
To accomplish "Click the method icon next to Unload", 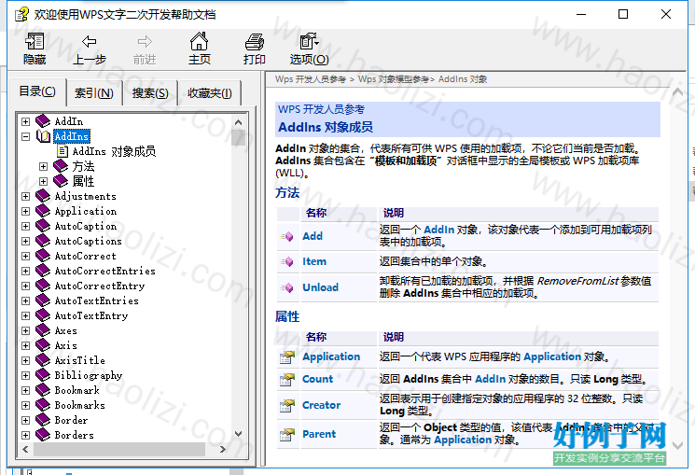I will (286, 287).
